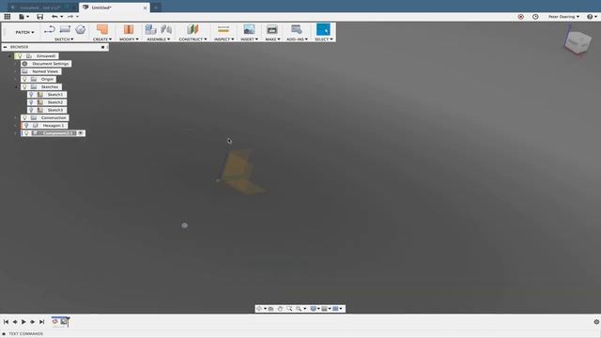This screenshot has width=601, height=338.
Task: Toggle visibility bulb of (Unsaved) root
Action: click(20, 56)
